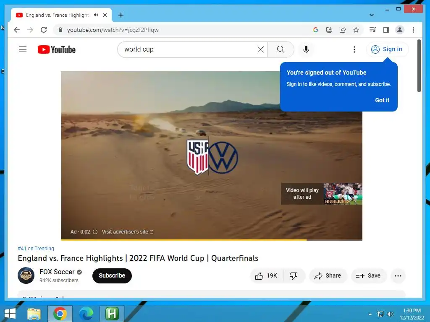Image resolution: width=430 pixels, height=322 pixels.
Task: Open the FOX Soccer channel avatar
Action: pyautogui.click(x=26, y=275)
